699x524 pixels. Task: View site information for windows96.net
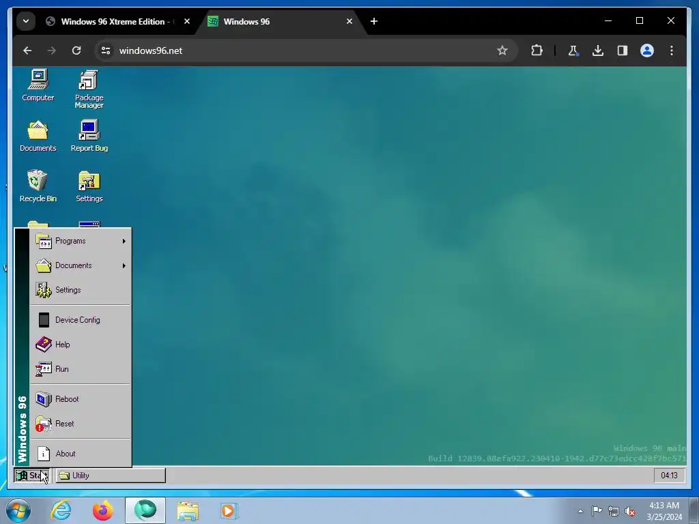point(106,50)
